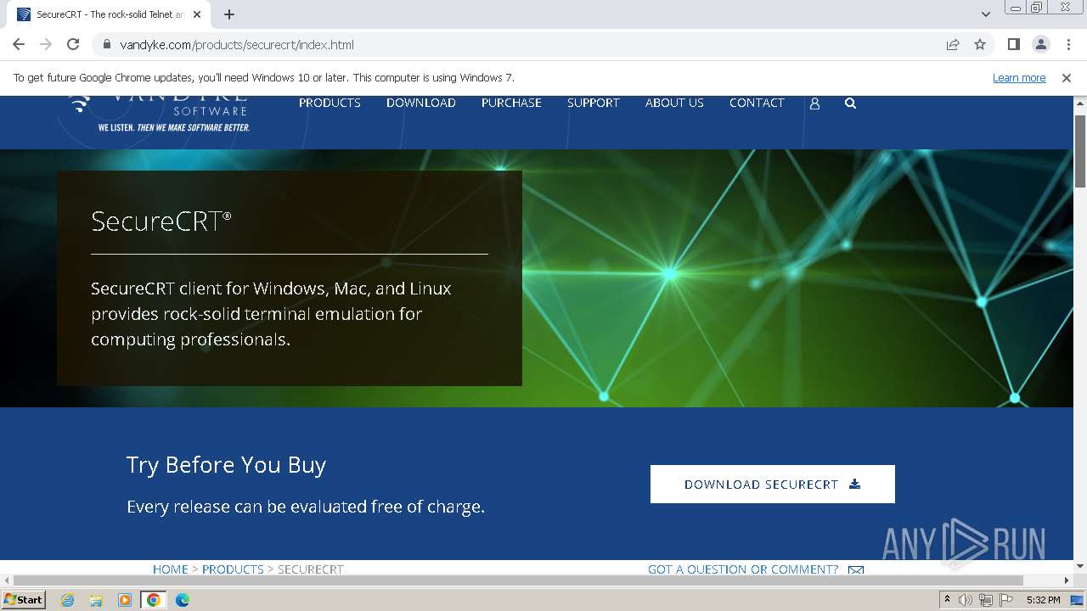Click the user account icon
Screen dimensions: 1087x611
coord(814,104)
